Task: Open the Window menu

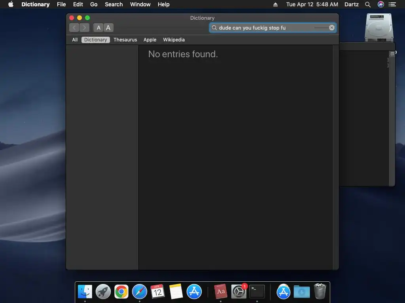Action: [140, 4]
